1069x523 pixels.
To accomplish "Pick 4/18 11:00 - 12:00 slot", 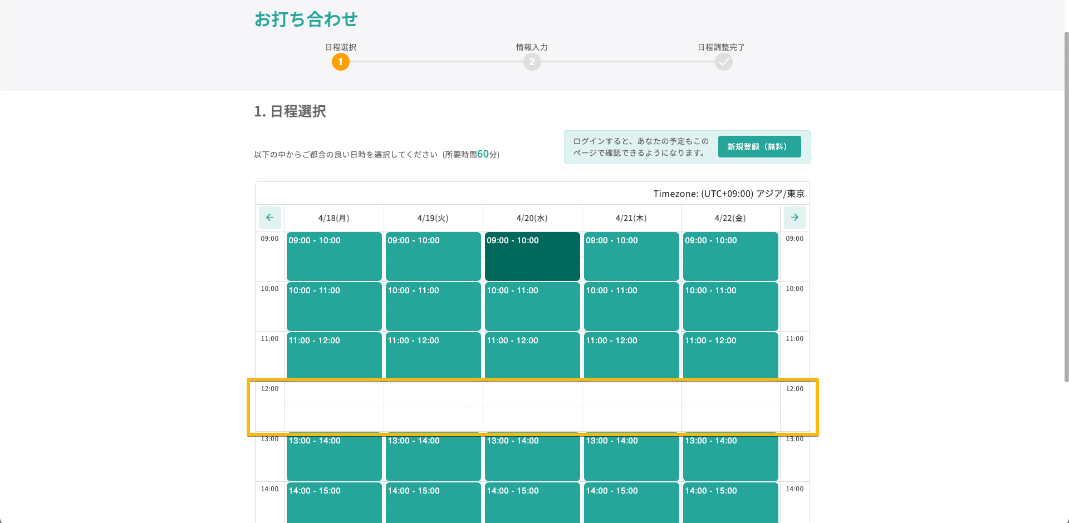I will click(334, 357).
